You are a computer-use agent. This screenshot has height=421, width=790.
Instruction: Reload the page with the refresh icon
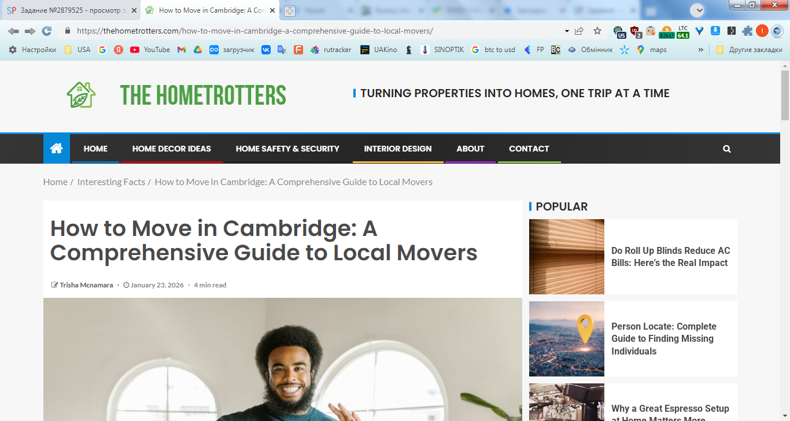47,31
